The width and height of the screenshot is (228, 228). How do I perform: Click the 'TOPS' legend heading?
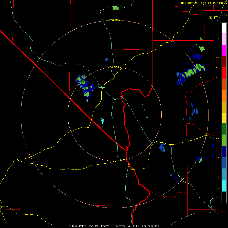pyautogui.click(x=223, y=15)
